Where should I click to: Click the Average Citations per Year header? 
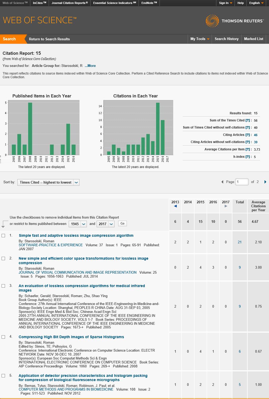click(x=258, y=206)
